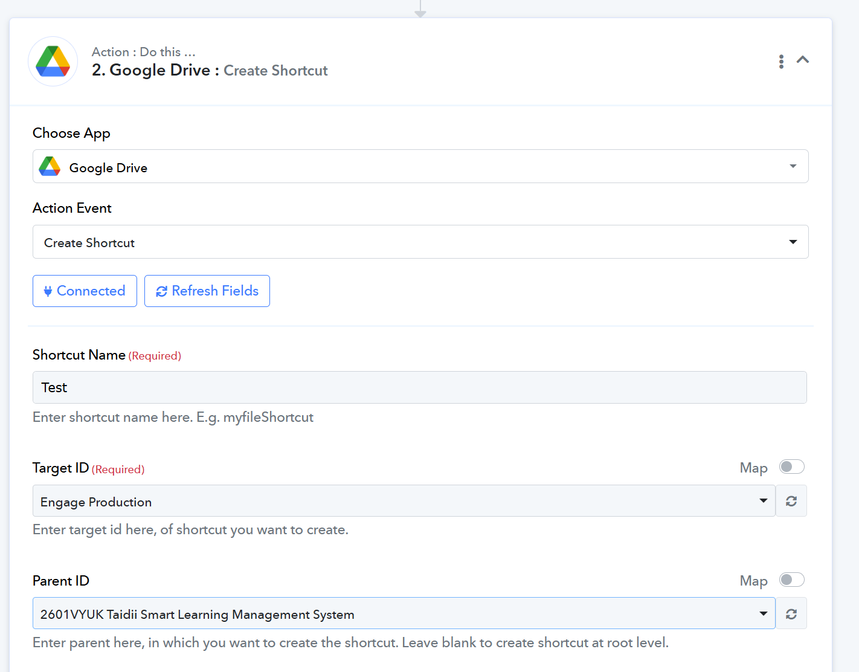Refresh the Parent ID options list
This screenshot has height=672, width=859.
tap(791, 614)
